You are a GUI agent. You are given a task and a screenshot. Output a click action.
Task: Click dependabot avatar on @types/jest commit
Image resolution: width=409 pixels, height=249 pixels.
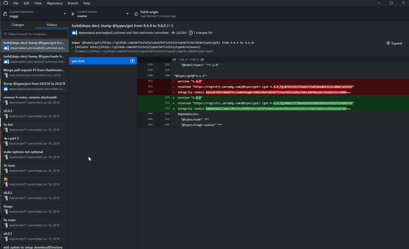point(6,89)
